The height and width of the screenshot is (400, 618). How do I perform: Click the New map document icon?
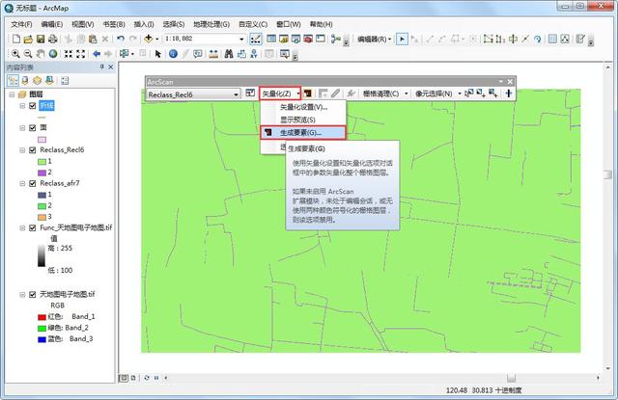[x=16, y=39]
